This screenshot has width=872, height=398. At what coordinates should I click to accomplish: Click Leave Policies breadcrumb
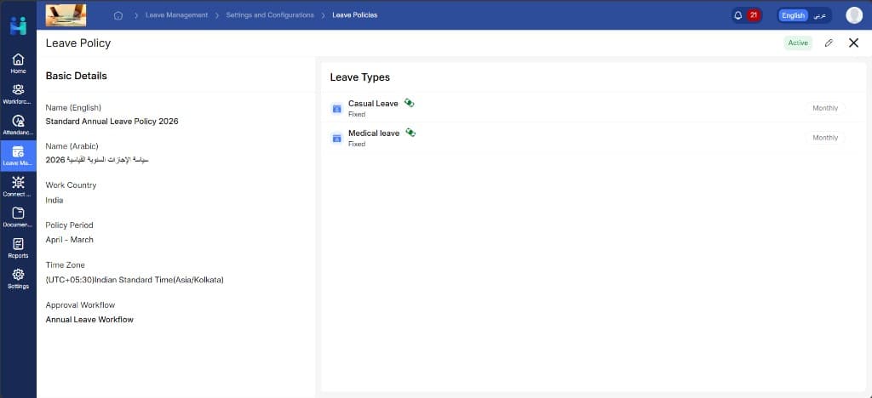pyautogui.click(x=355, y=15)
